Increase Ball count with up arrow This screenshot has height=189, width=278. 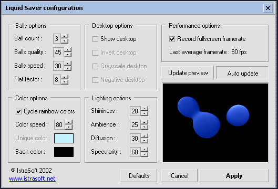pyautogui.click(x=65, y=36)
